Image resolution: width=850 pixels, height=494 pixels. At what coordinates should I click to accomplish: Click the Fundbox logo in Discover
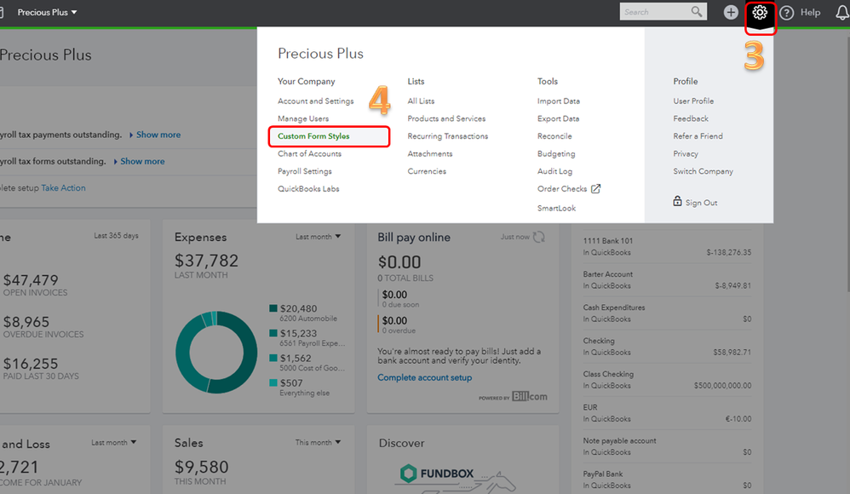pos(436,474)
